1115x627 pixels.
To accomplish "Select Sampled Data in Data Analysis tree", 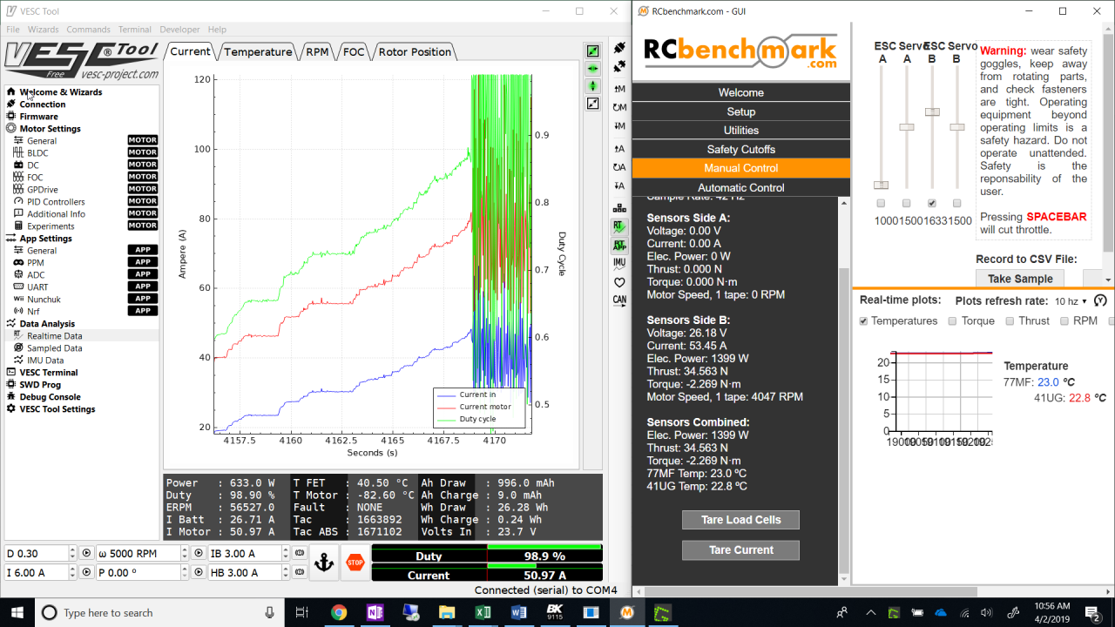I will pos(55,348).
